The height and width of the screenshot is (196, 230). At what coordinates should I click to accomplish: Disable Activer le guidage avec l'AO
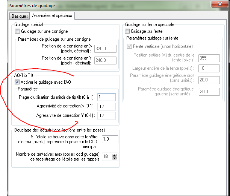coord(17,82)
